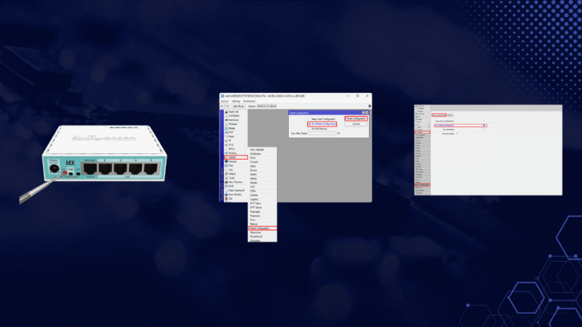Click the Mesh icon in WinBox sidebar
This screenshot has height=327, width=582.
coord(226,137)
